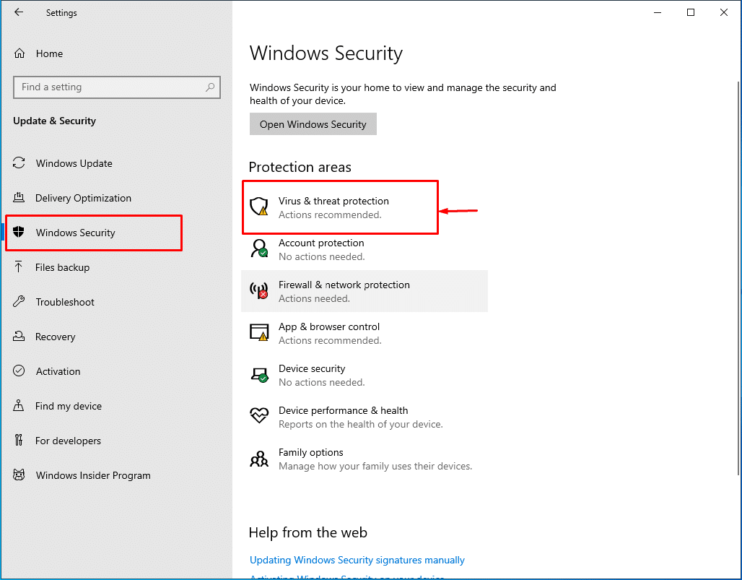Open Family options area
Viewport: 742px width, 580px height.
click(365, 459)
